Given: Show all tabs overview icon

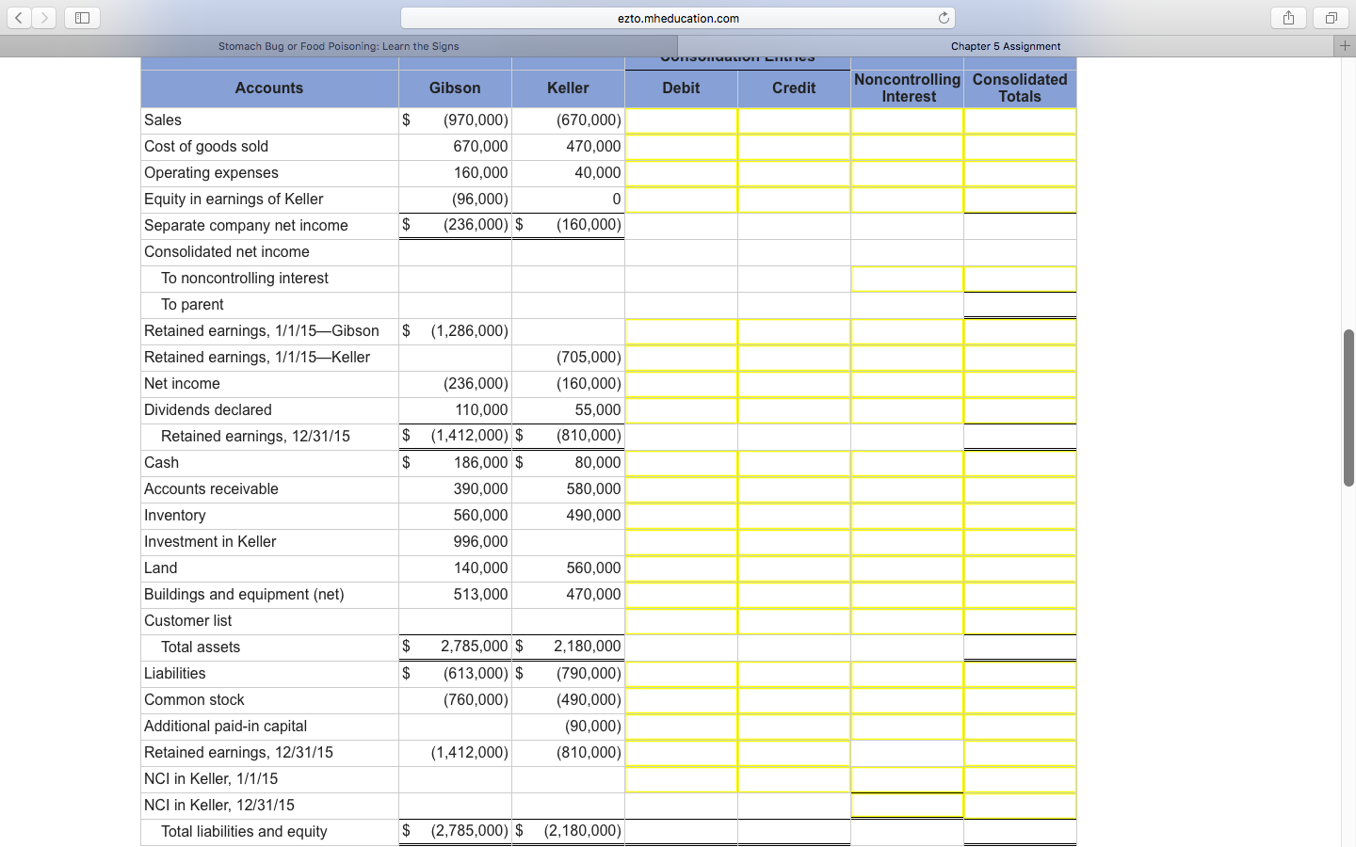Looking at the screenshot, I should tap(1331, 18).
